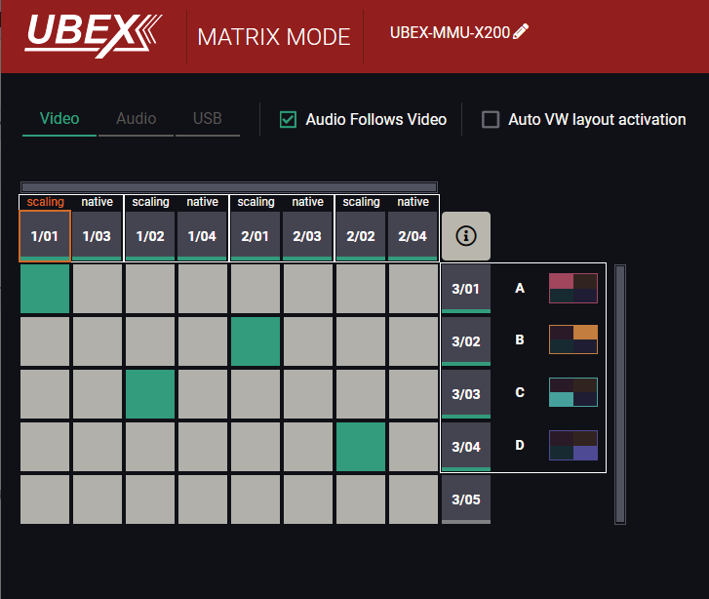Select source port 2/01
Screen dimensions: 709x599
pos(256,236)
